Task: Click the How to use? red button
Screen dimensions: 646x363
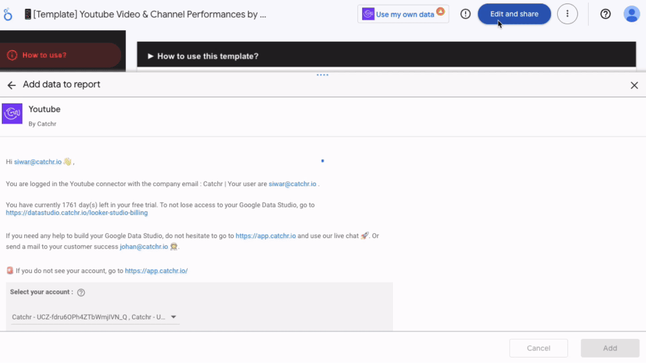Action: tap(61, 55)
